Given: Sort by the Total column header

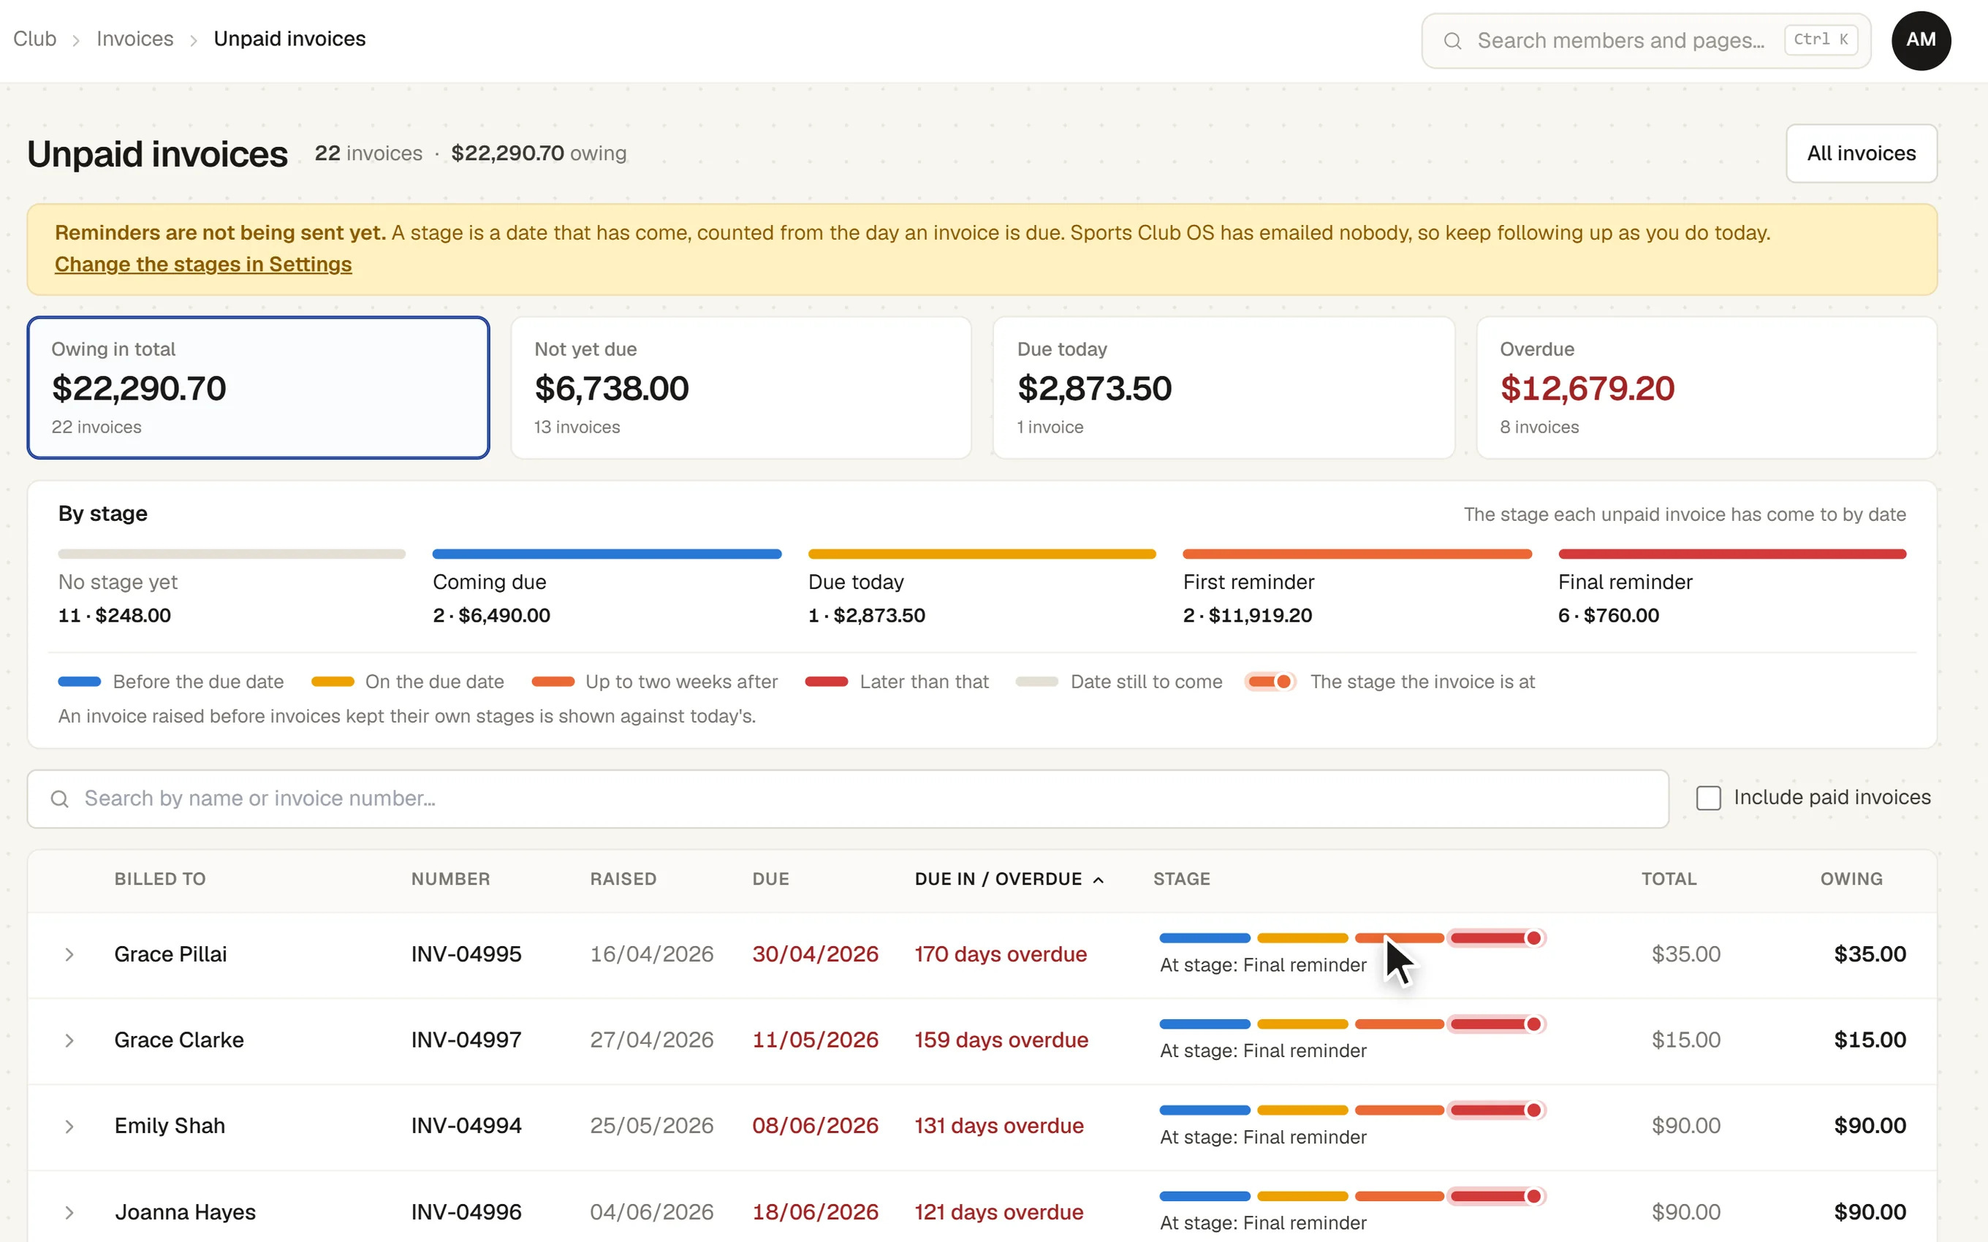Looking at the screenshot, I should (1669, 879).
